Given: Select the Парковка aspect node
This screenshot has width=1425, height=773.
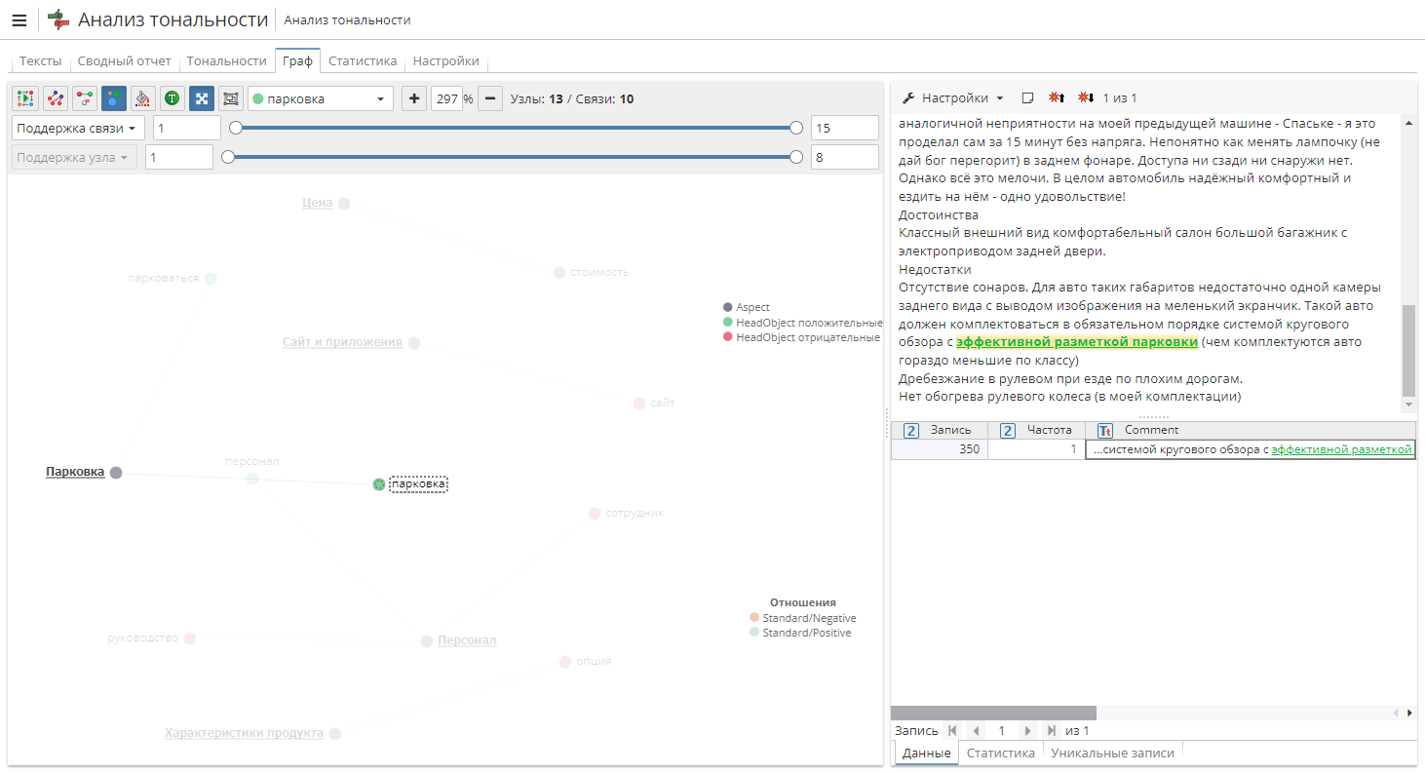Looking at the screenshot, I should pos(116,473).
